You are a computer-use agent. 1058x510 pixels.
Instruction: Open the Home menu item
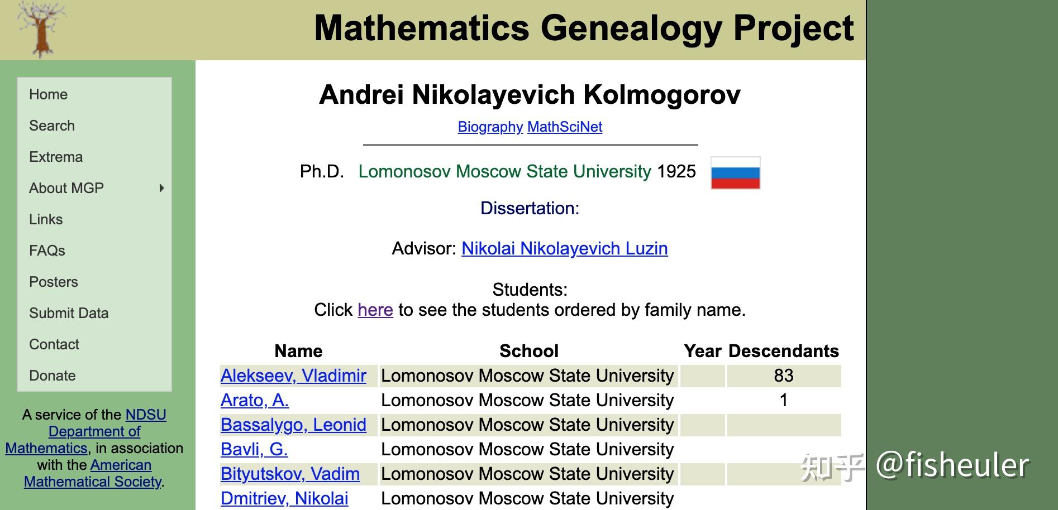point(49,94)
